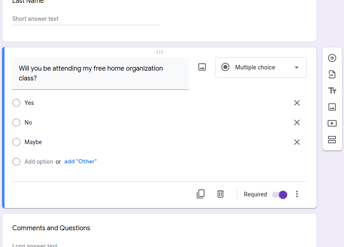Click the Add image sidebar icon
The height and width of the screenshot is (247, 344).
(332, 107)
